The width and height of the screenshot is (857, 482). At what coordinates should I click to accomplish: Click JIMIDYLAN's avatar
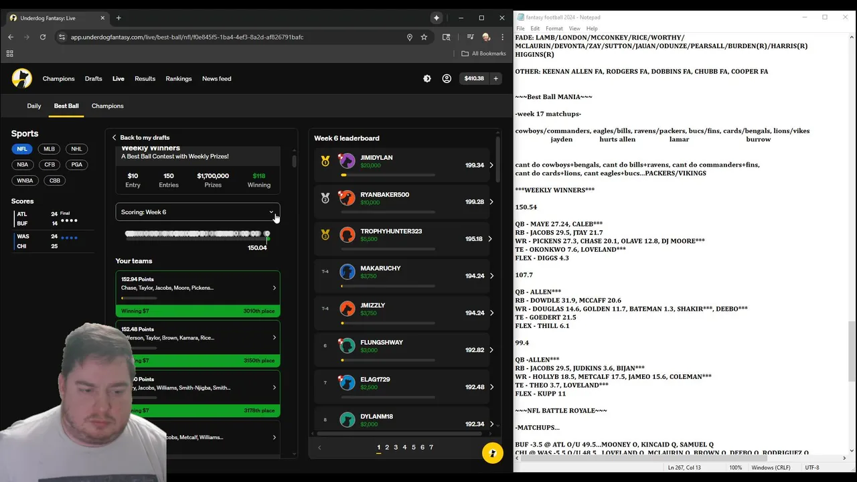click(x=347, y=161)
